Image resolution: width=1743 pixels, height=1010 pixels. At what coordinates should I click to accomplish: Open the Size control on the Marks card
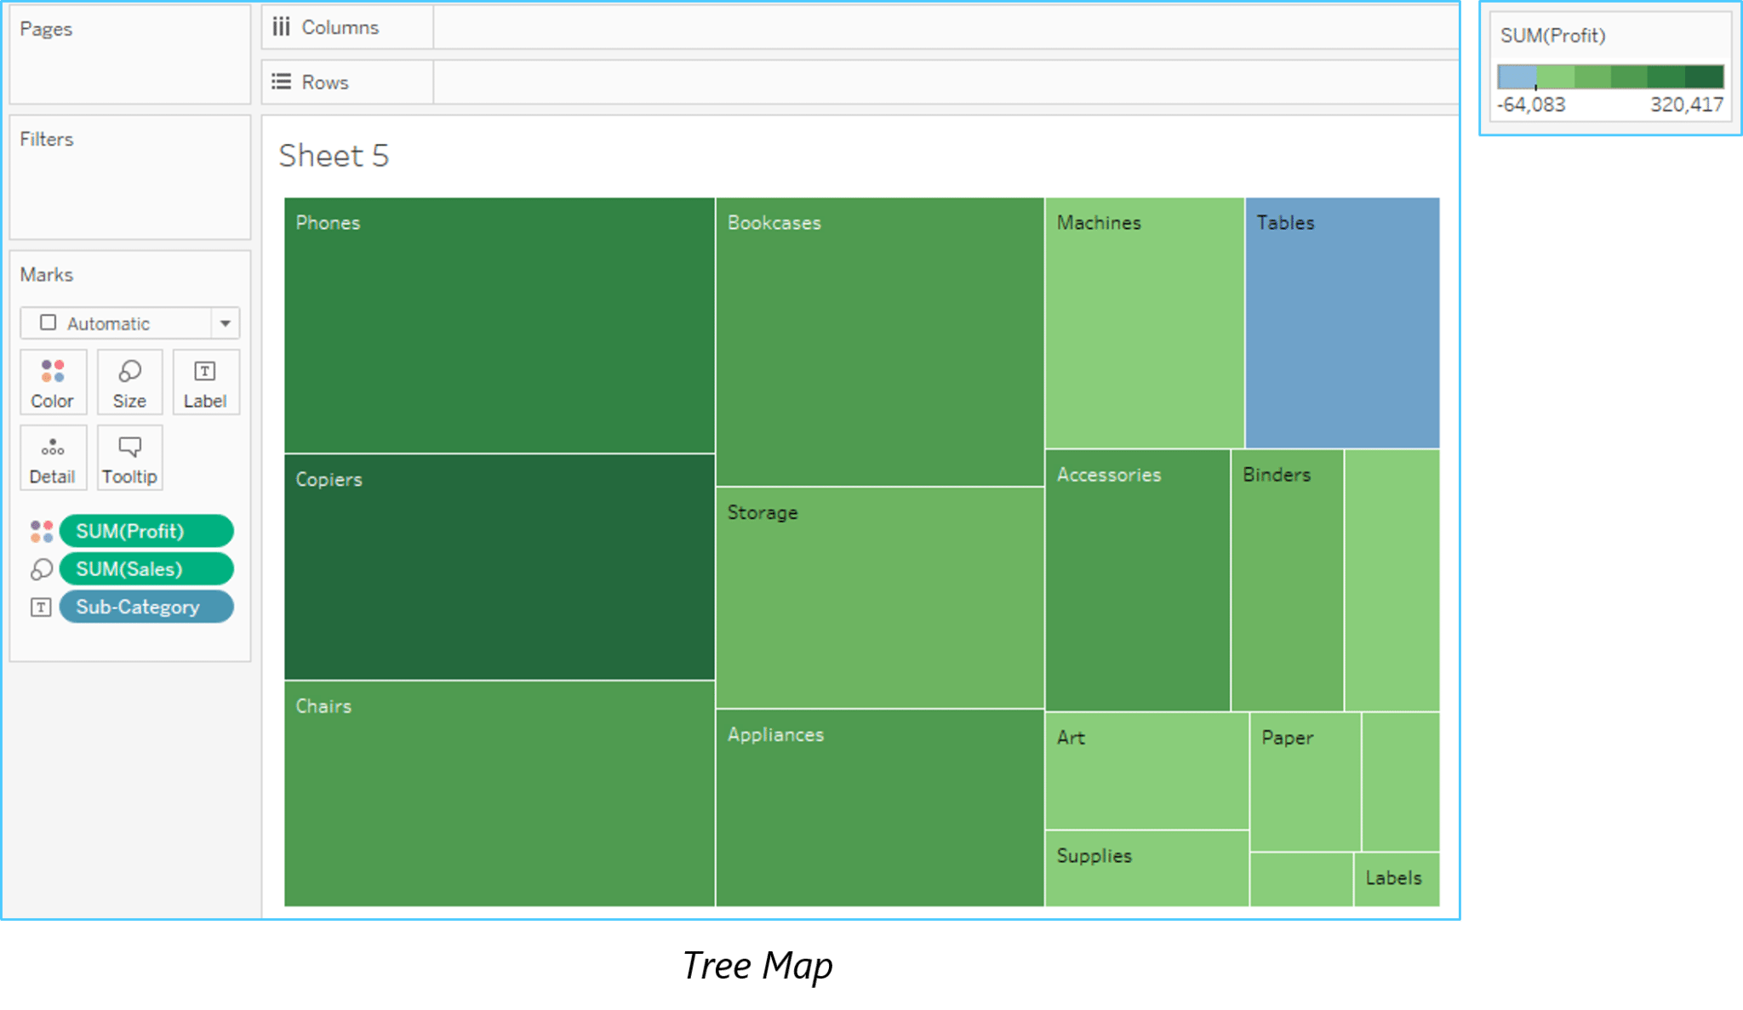(x=129, y=382)
